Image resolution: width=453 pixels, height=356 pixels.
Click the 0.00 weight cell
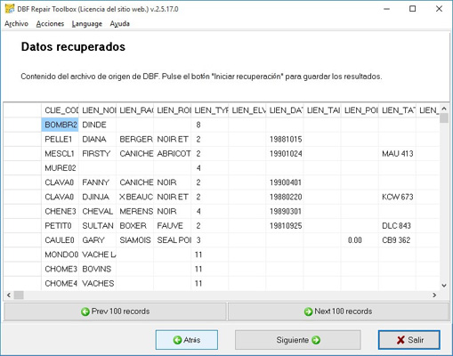coord(360,240)
